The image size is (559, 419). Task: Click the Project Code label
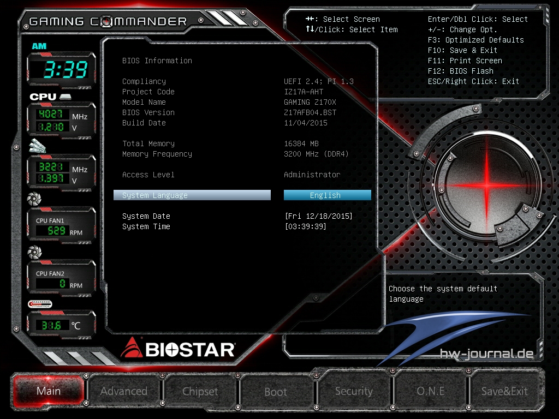click(x=148, y=92)
